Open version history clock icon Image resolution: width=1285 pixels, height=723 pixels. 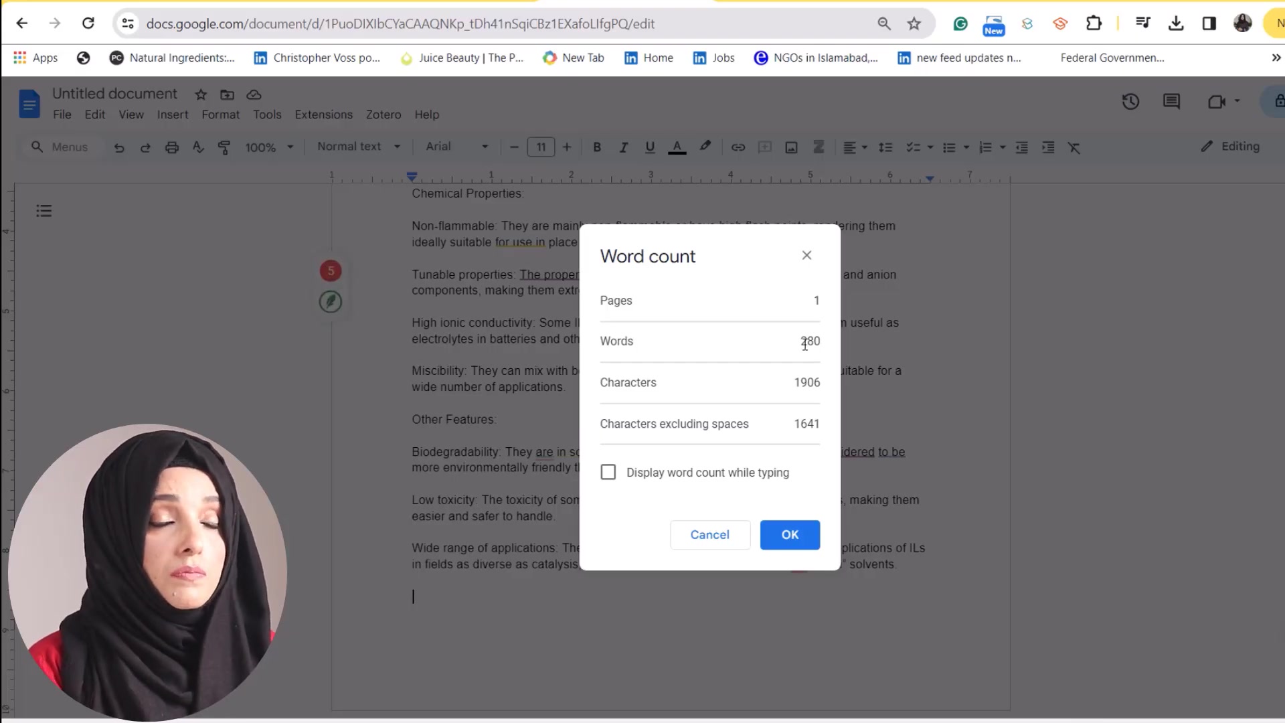[x=1130, y=102]
